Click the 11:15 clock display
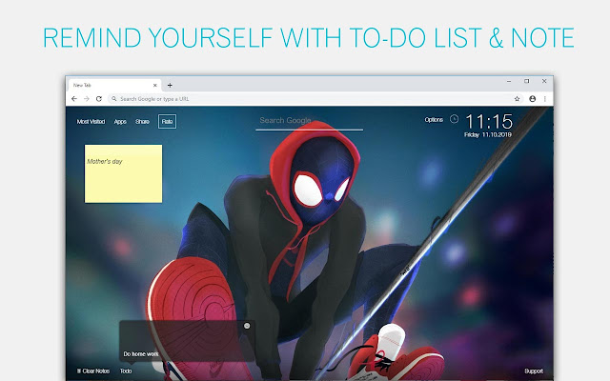 tap(489, 122)
